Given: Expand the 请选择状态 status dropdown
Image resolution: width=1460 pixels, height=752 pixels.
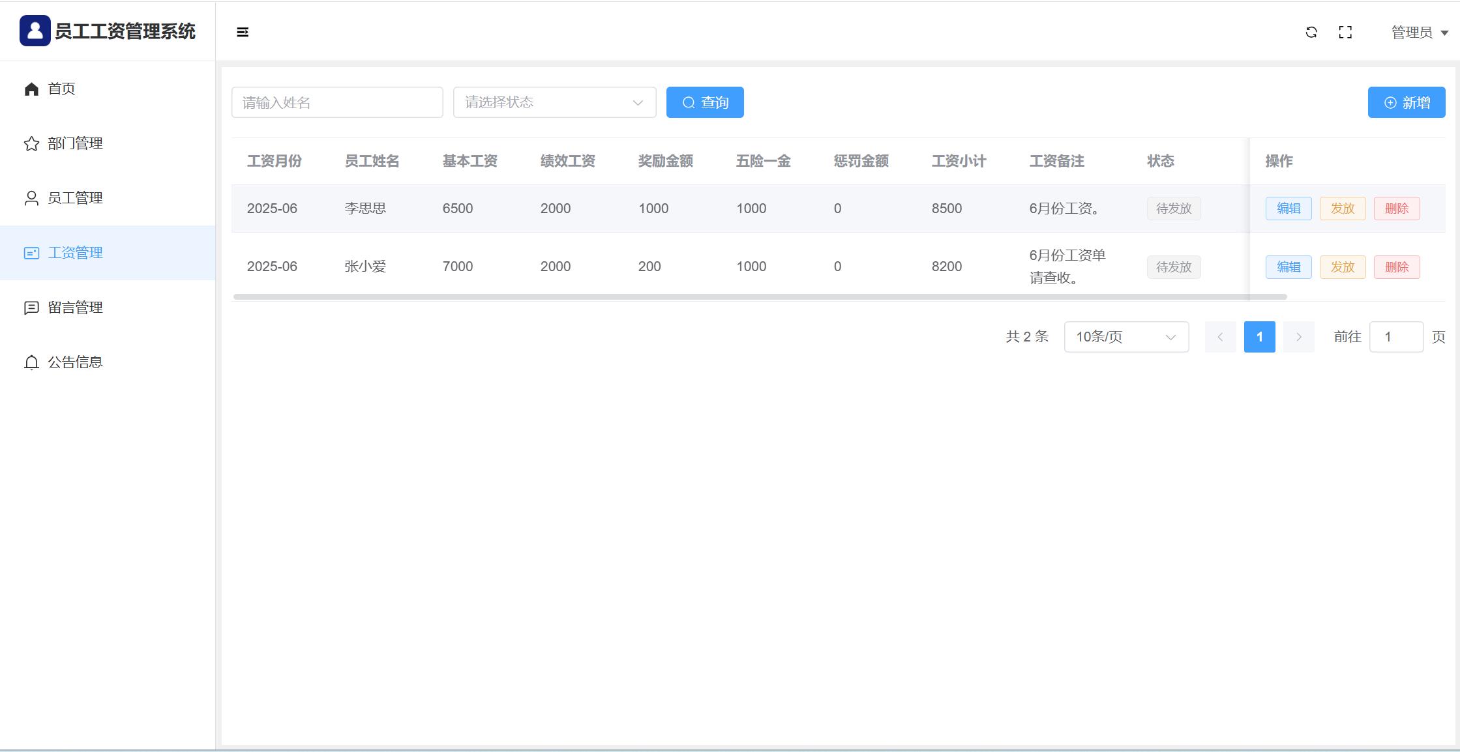Looking at the screenshot, I should tap(554, 102).
